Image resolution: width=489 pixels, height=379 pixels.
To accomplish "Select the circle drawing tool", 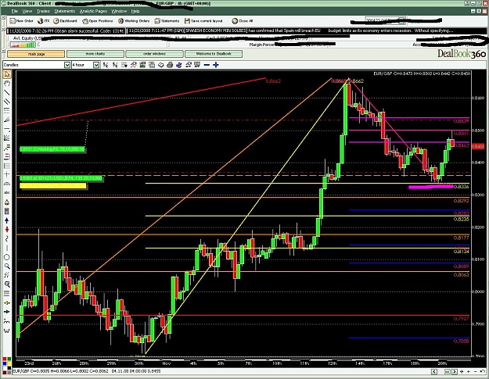I will (7, 257).
